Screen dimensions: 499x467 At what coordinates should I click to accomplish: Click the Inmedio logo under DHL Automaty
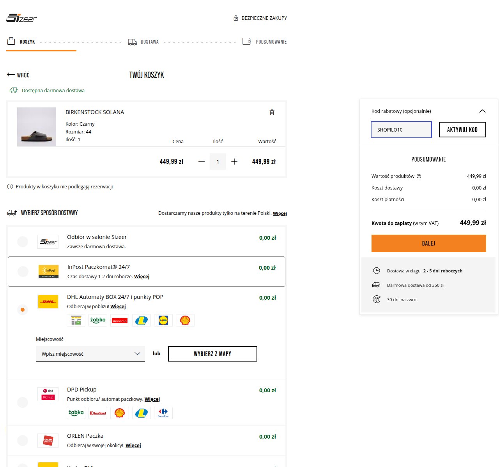120,320
